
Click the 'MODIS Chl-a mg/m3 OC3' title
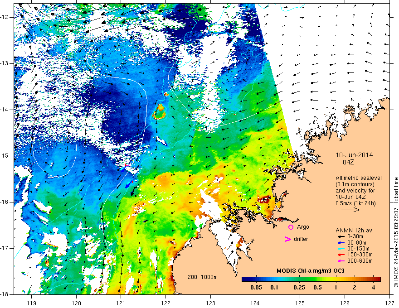coord(311,271)
